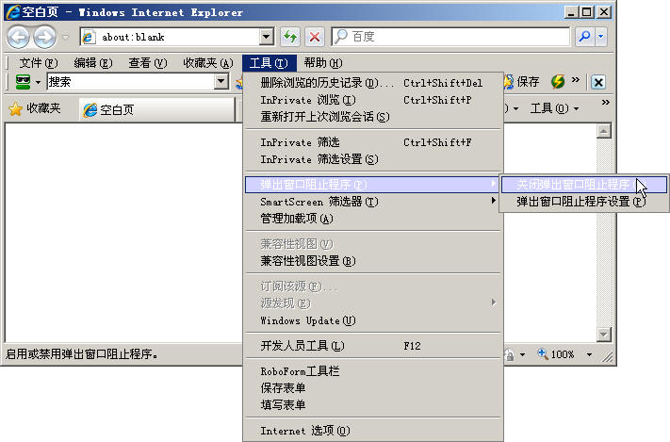This screenshot has height=442, width=670.
Task: Click the magnifier search icon by 百度 box
Action: click(x=584, y=37)
